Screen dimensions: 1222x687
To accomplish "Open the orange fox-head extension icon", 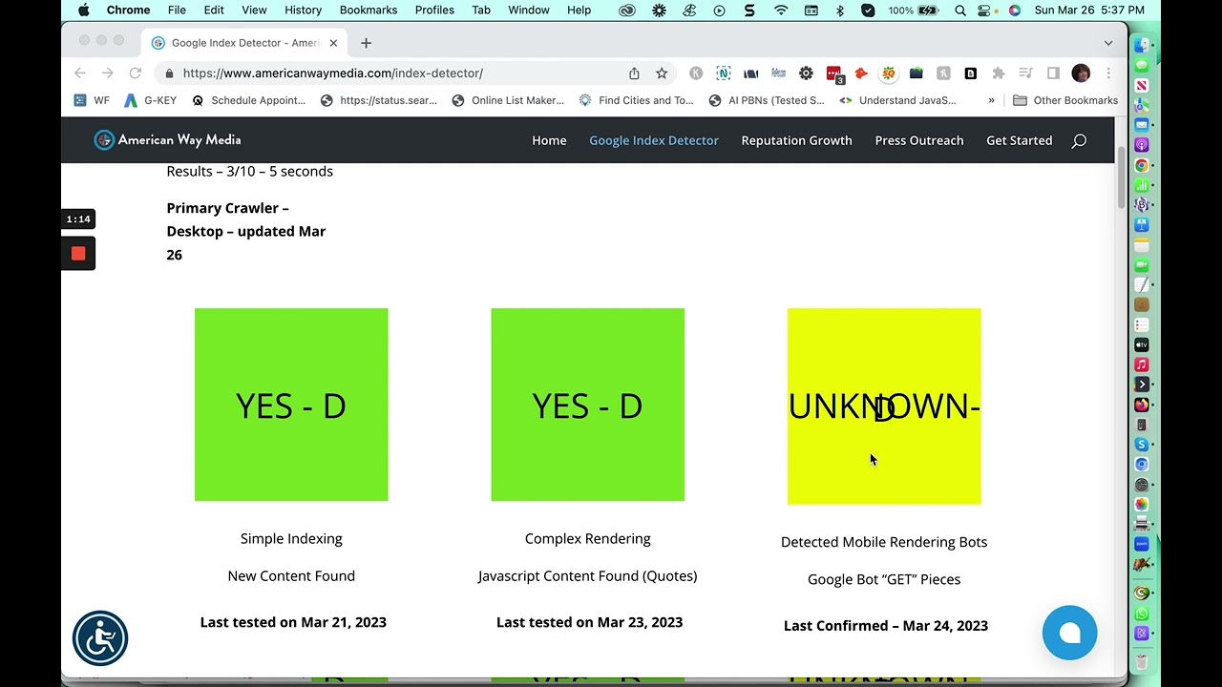I will coord(861,73).
